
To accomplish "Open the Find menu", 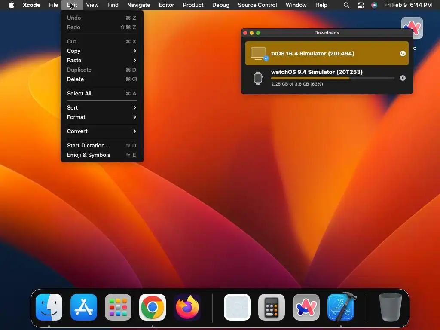I will click(x=113, y=5).
